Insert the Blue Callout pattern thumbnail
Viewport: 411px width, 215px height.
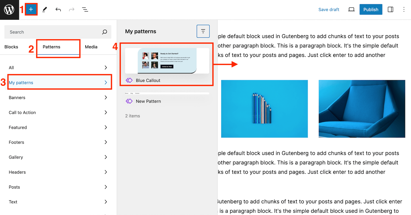167,61
